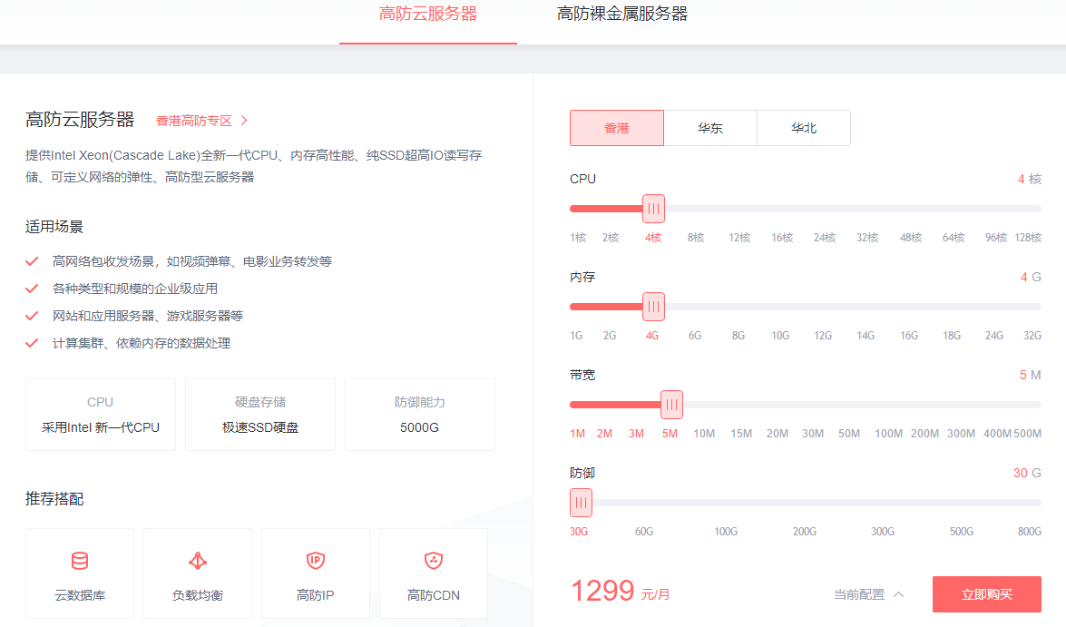The image size is (1066, 627).
Task: Click the 立即购买 purchase button
Action: click(x=987, y=594)
